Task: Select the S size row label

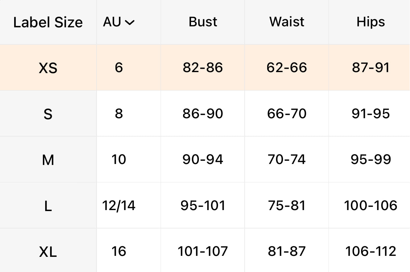Action: (x=48, y=114)
